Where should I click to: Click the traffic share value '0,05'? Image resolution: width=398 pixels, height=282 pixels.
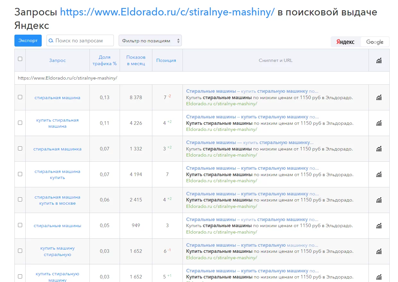[x=105, y=225]
